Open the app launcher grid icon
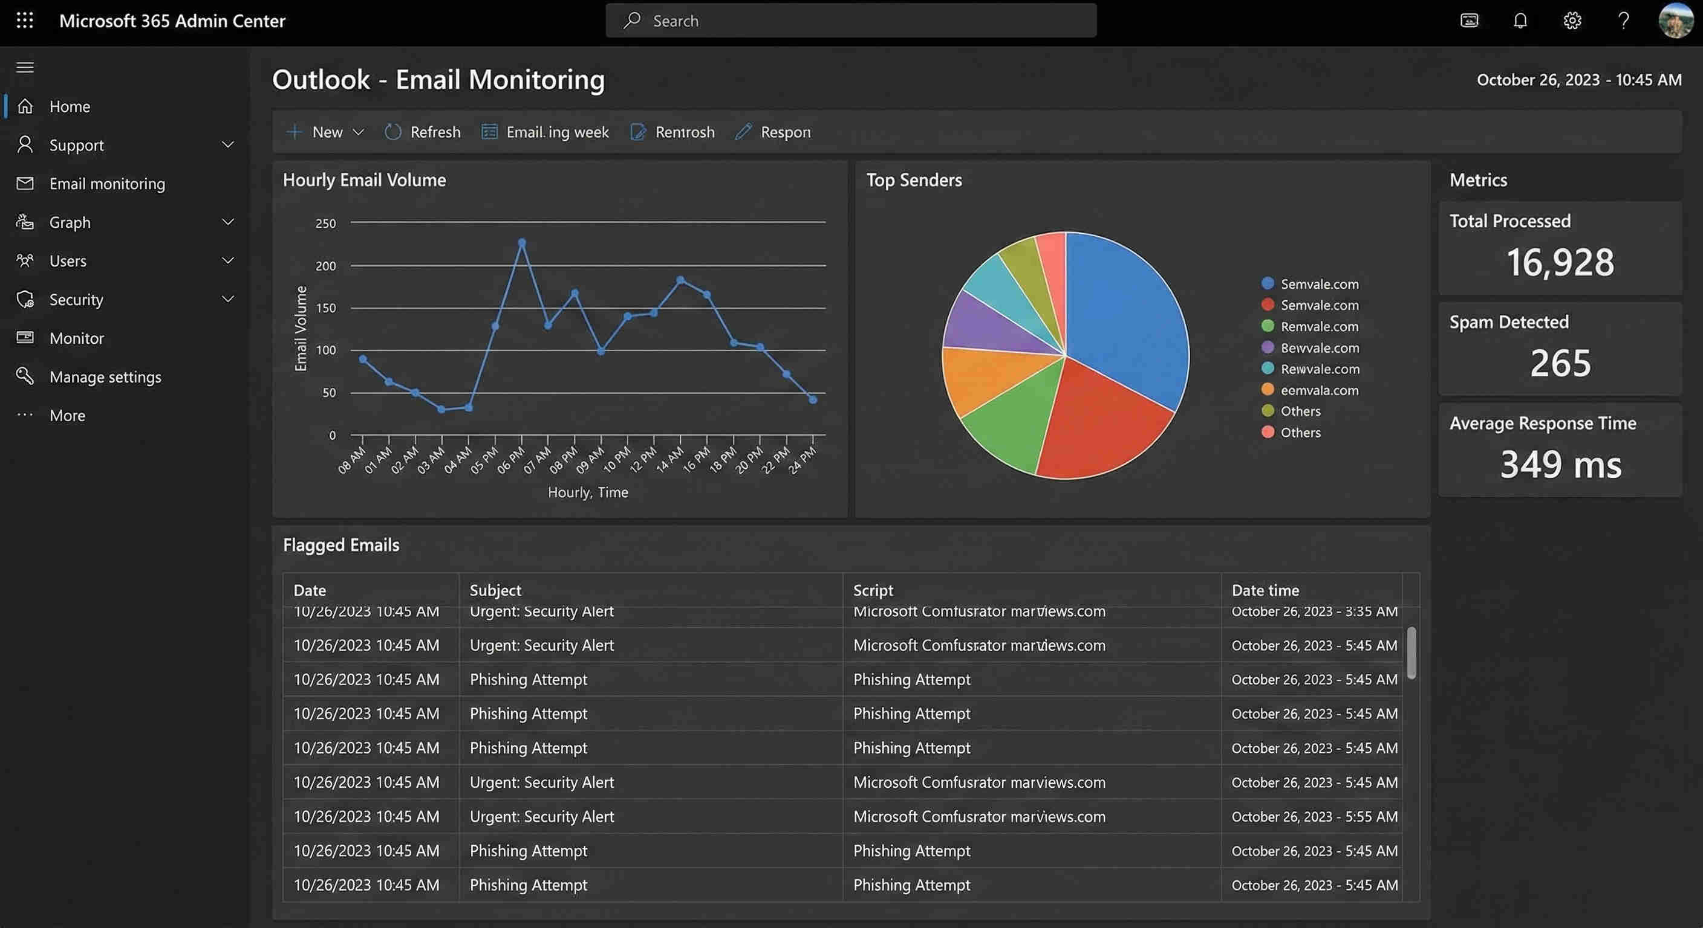The image size is (1703, 928). [x=24, y=21]
